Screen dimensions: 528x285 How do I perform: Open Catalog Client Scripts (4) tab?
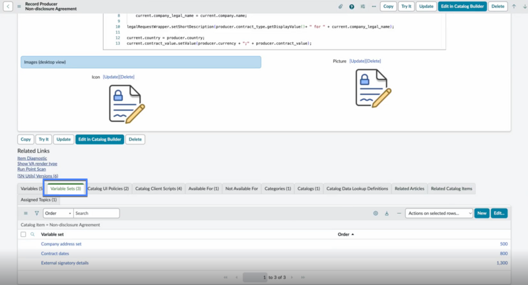click(158, 189)
